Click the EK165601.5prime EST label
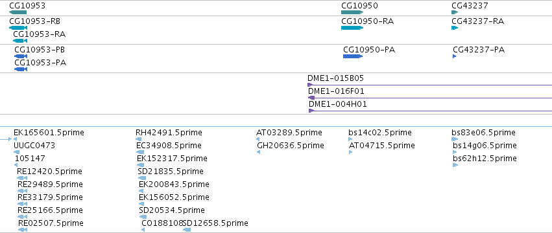 [x=49, y=133]
